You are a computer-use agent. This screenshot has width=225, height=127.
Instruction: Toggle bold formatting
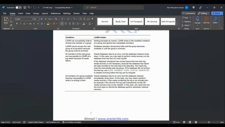click(x=17, y=24)
